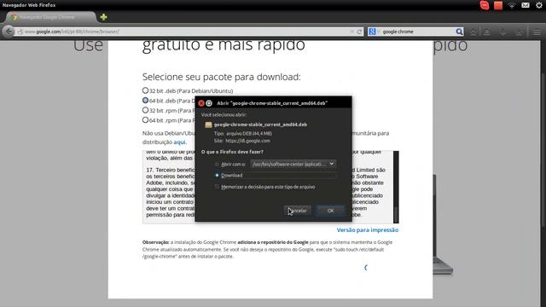Go back with the Firefox back arrow
This screenshot has width=546, height=307.
tap(9, 32)
